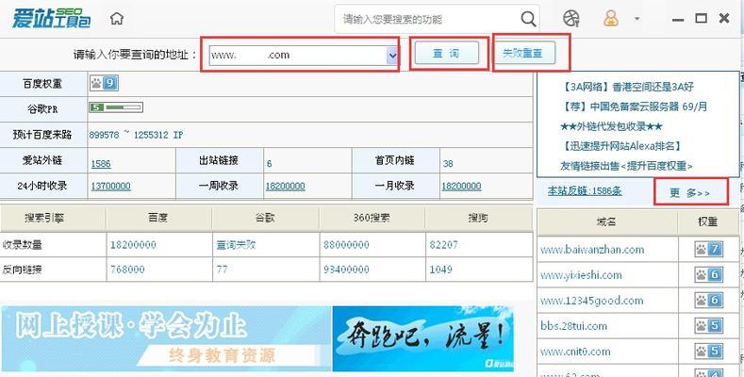Open 爱站外链 1586 link
The height and width of the screenshot is (377, 744).
click(101, 164)
